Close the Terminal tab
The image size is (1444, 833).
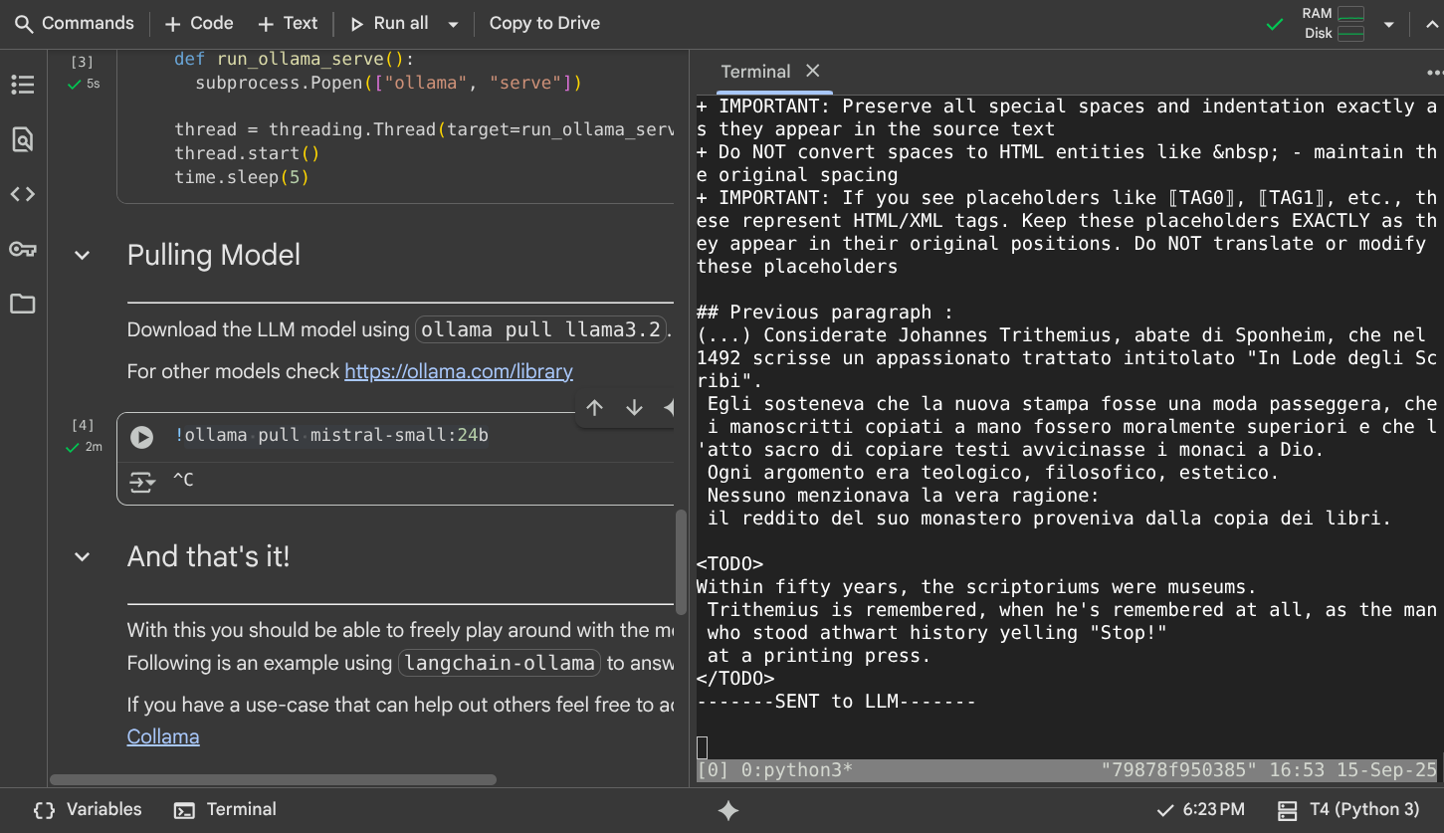(813, 71)
